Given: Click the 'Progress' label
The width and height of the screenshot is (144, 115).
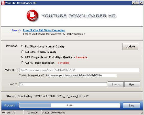Looking at the screenshot, I should (x=9, y=105).
